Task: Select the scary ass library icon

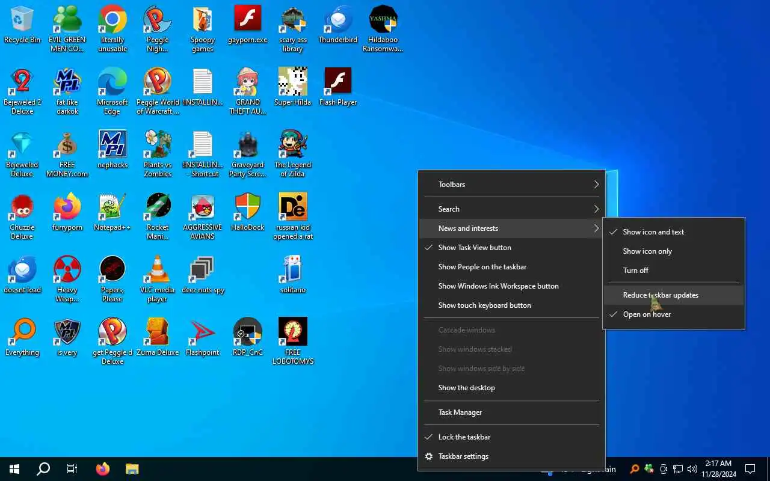Action: [293, 29]
